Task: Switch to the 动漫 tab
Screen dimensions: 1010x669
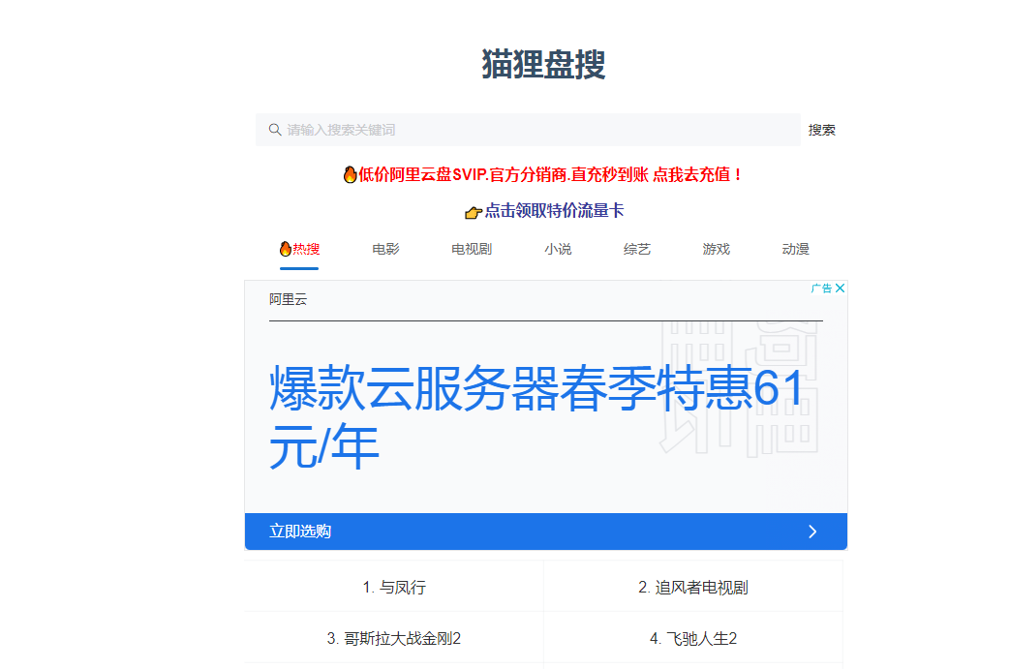Action: (795, 249)
